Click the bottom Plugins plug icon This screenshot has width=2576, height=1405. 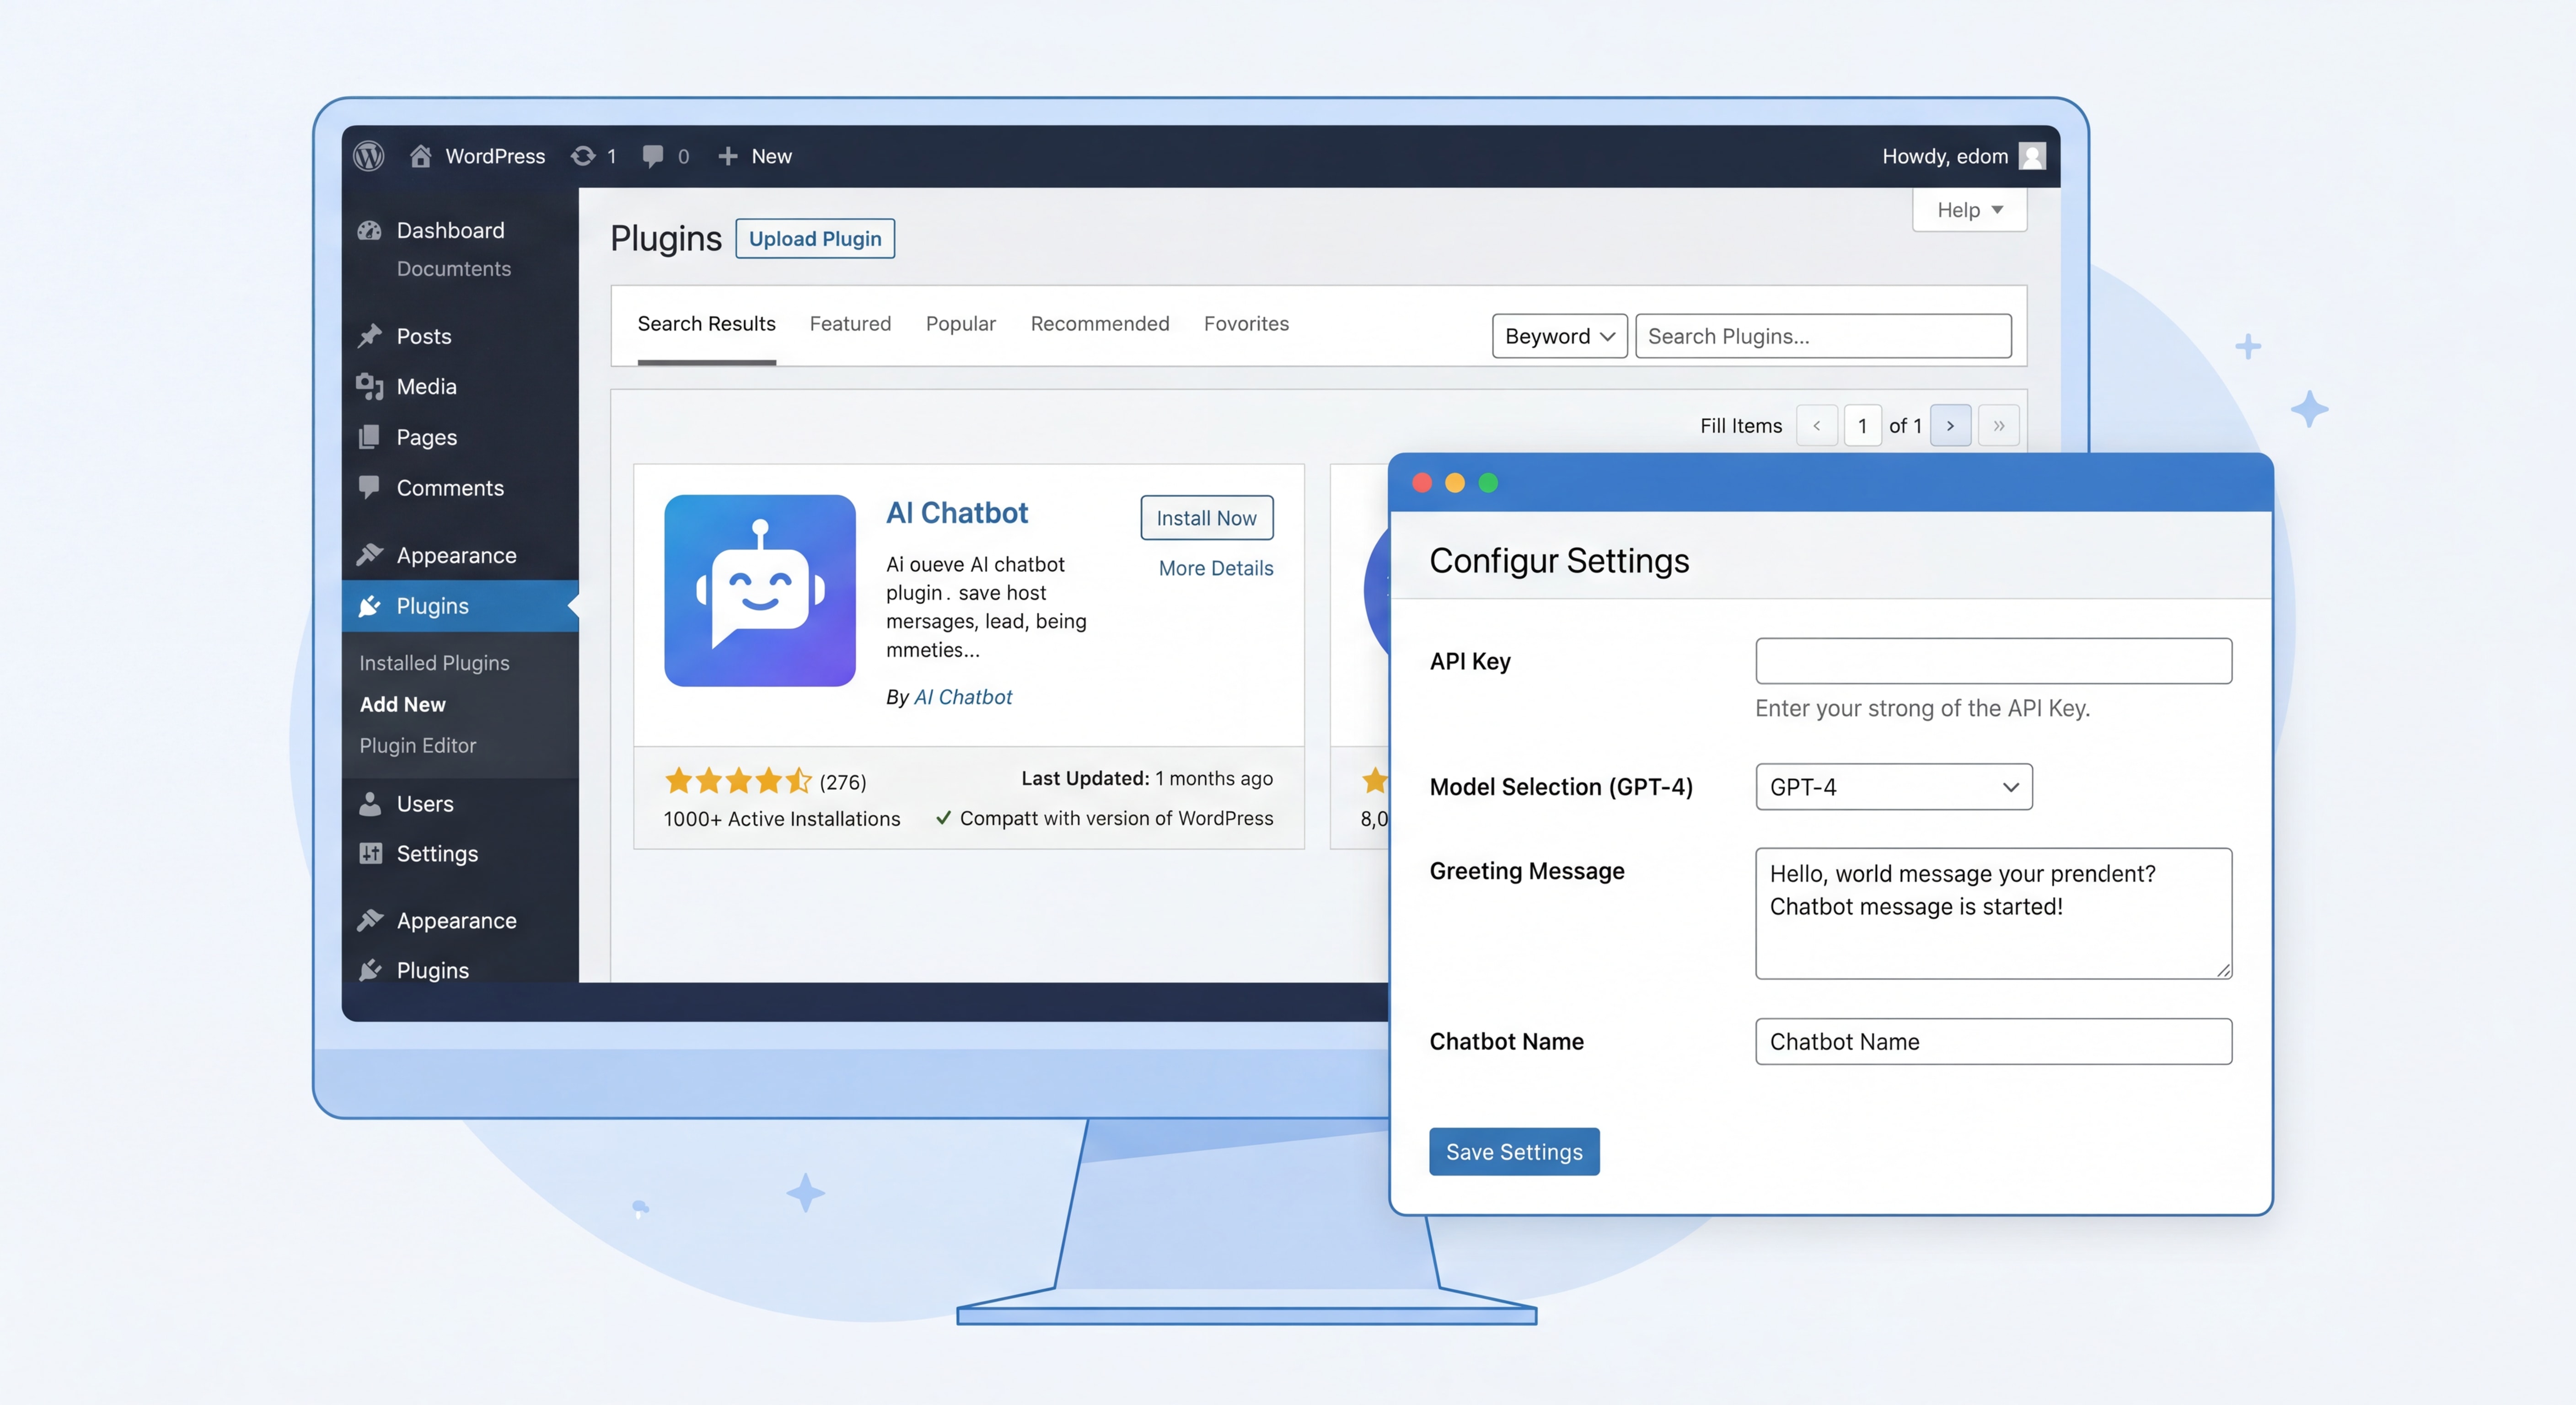[370, 970]
